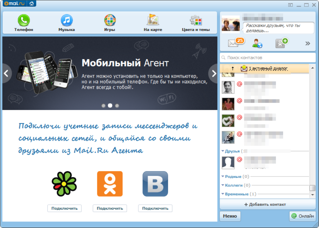The width and height of the screenshot is (319, 228).
Task: Connect the ICQ account via Подключить
Action: coord(64,208)
